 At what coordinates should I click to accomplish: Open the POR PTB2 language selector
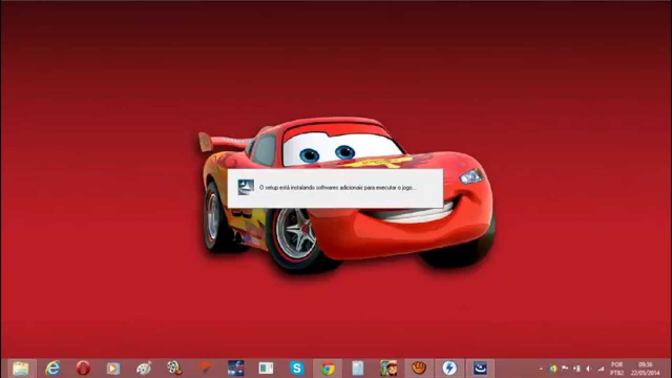click(x=617, y=369)
